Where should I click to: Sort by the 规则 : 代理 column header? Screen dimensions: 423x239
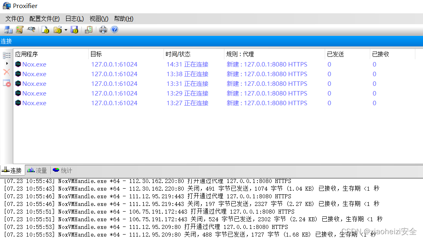[x=274, y=54]
